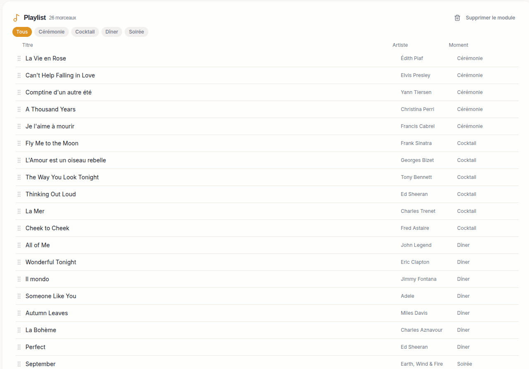Open Moment value for All of Me
Viewport: 529px width, 369px height.
coord(463,245)
